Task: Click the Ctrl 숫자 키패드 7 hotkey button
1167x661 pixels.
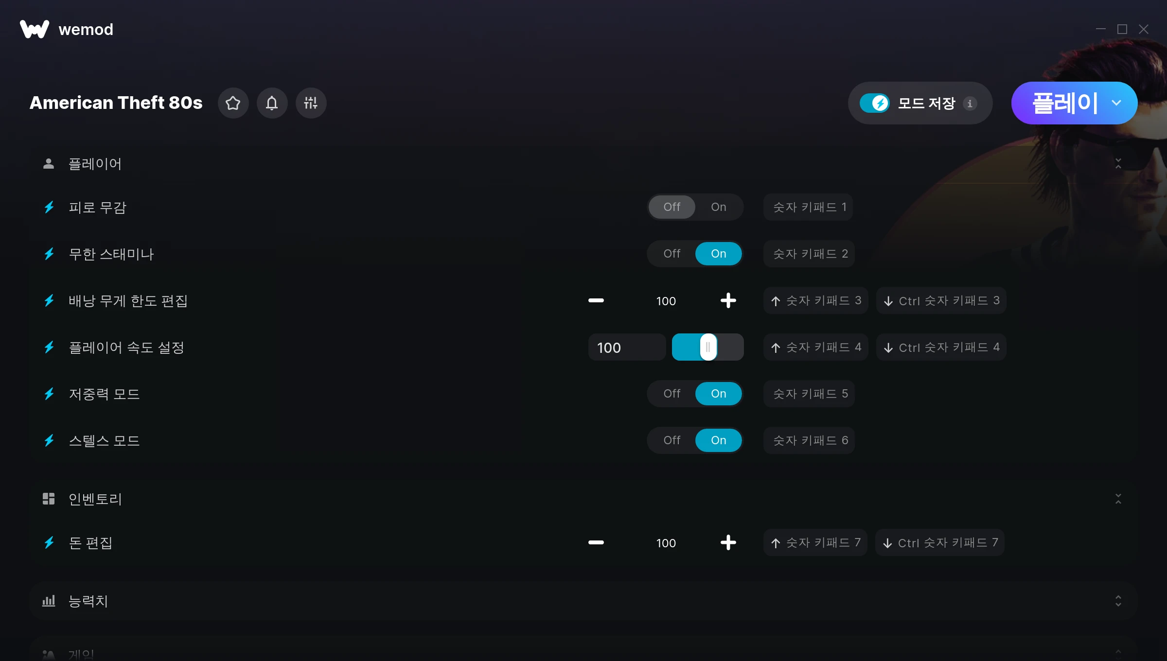Action: click(x=940, y=542)
